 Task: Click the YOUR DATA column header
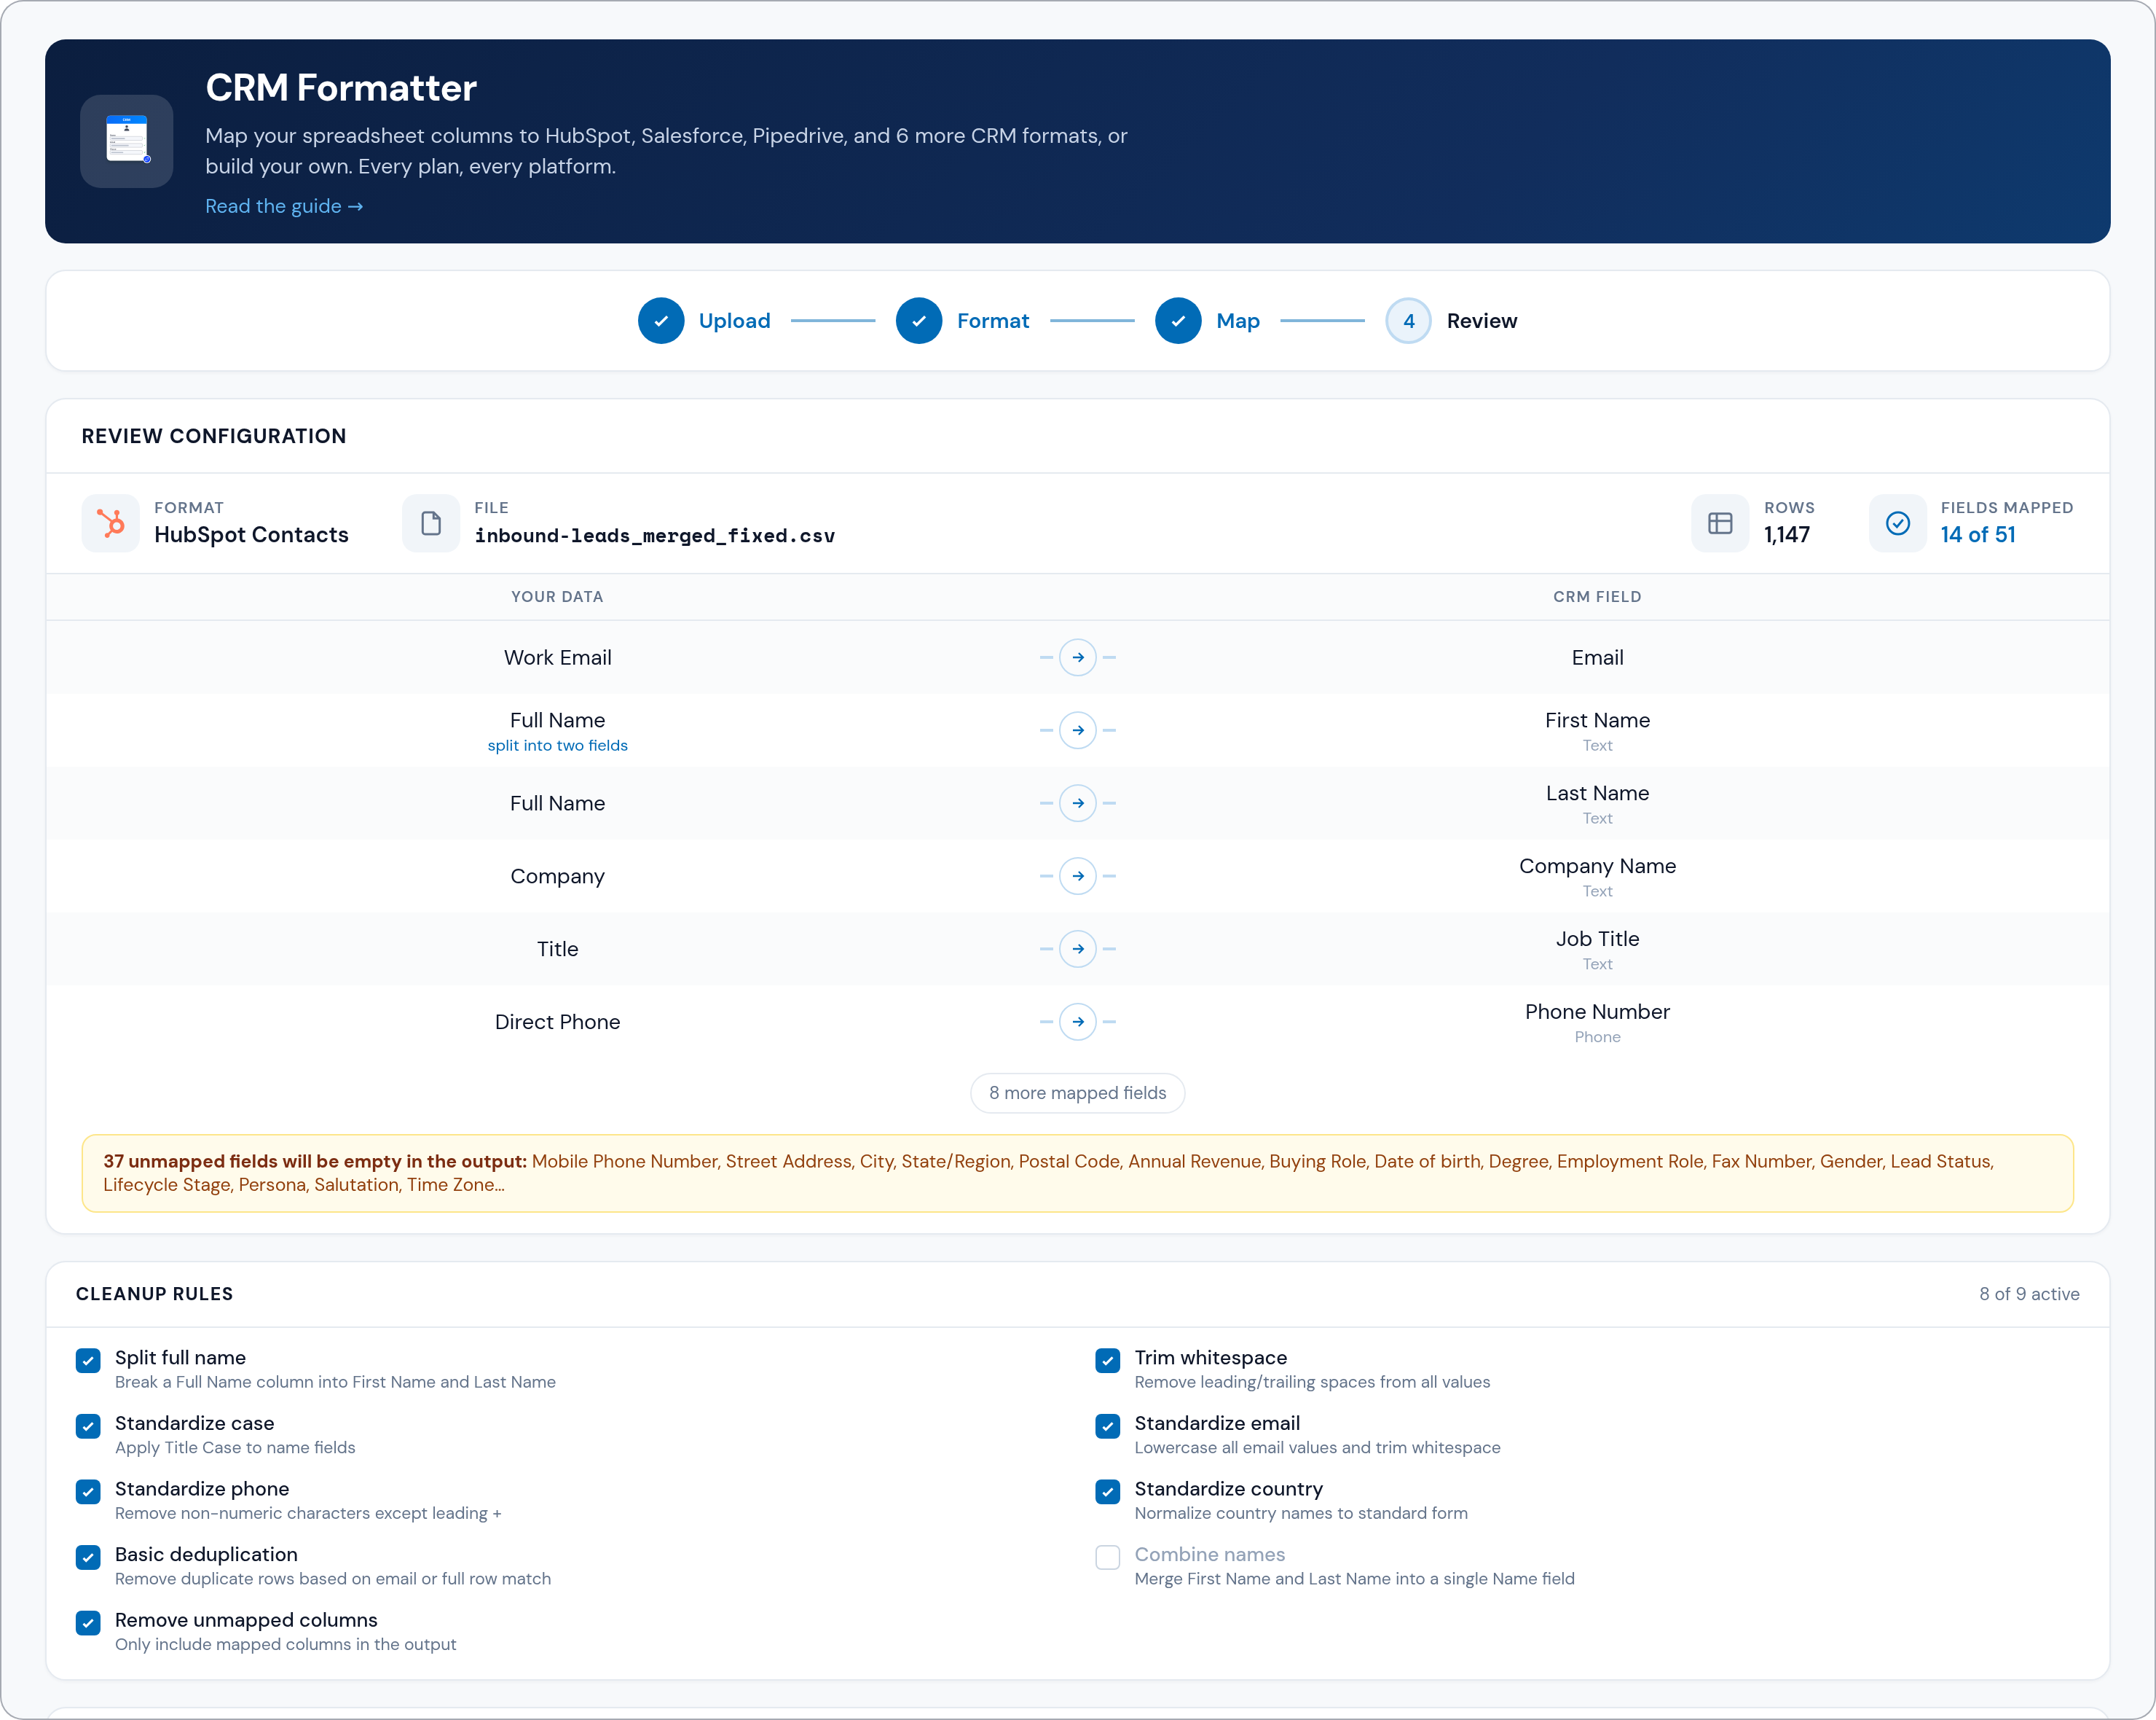coord(557,596)
